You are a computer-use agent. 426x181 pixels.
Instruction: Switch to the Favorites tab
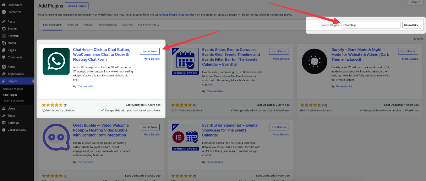click(127, 25)
